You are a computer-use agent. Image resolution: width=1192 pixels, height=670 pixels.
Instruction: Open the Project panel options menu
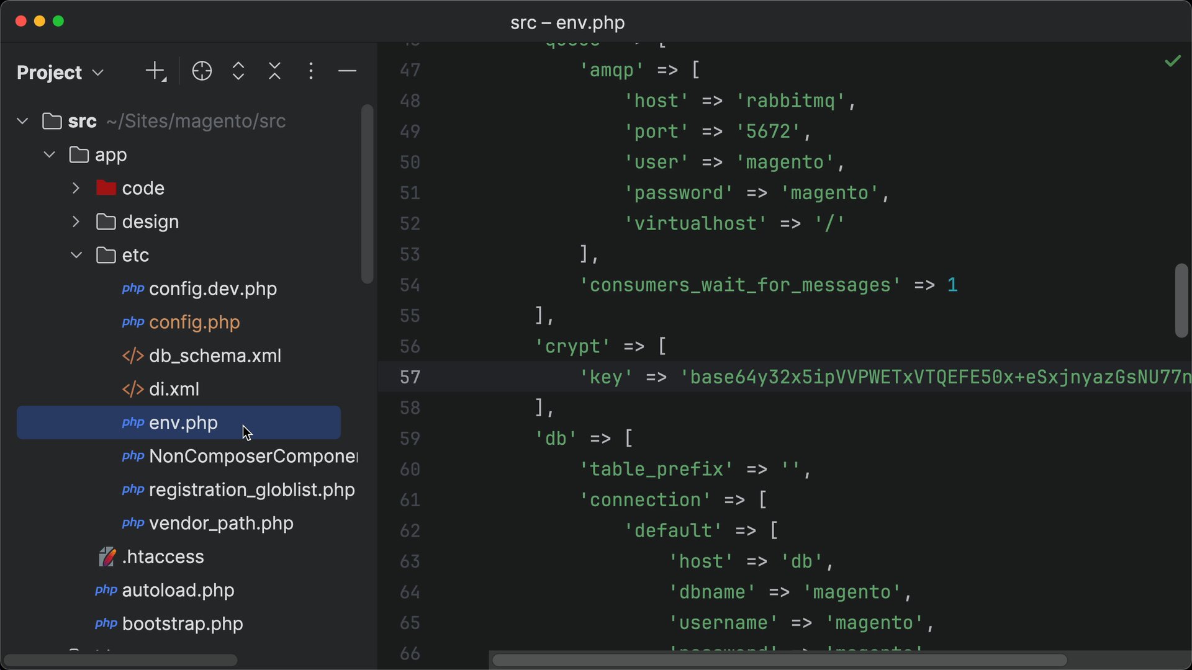click(311, 71)
